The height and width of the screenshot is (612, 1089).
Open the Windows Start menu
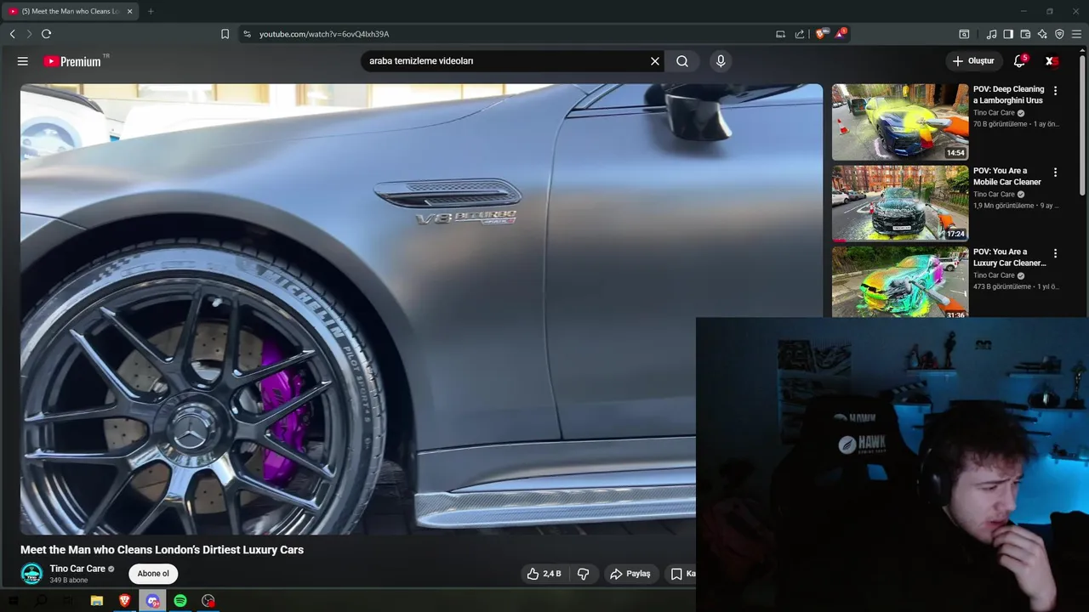[x=13, y=601]
